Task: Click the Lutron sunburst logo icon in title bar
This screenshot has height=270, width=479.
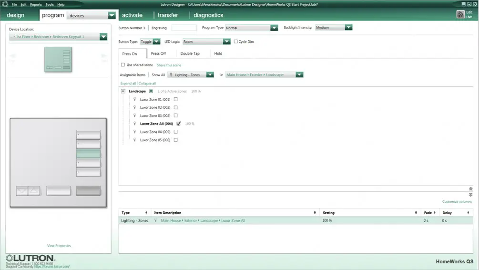Action: click(x=5, y=4)
